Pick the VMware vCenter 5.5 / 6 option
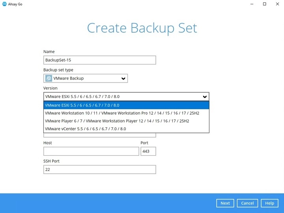284x213 pixels. click(x=126, y=129)
